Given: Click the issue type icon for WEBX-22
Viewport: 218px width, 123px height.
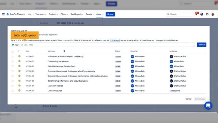Looking at the screenshot, I should coord(19,61).
